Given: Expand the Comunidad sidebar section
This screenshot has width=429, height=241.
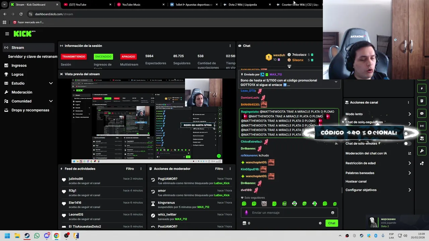Looking at the screenshot, I should (51, 101).
